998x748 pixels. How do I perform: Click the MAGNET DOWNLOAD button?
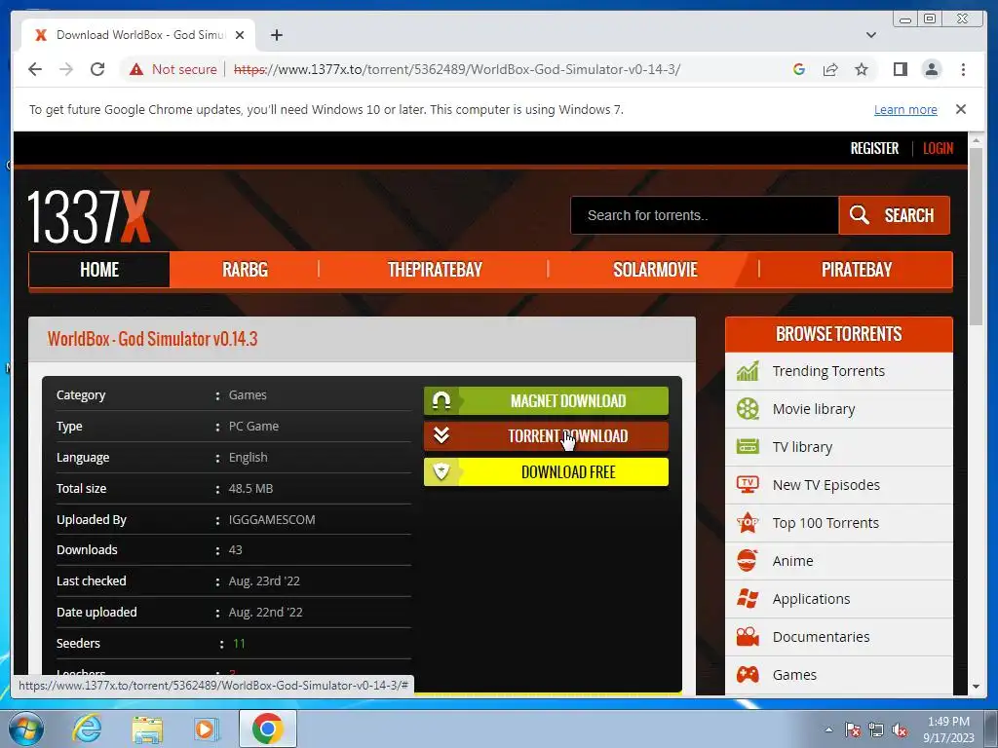point(546,400)
